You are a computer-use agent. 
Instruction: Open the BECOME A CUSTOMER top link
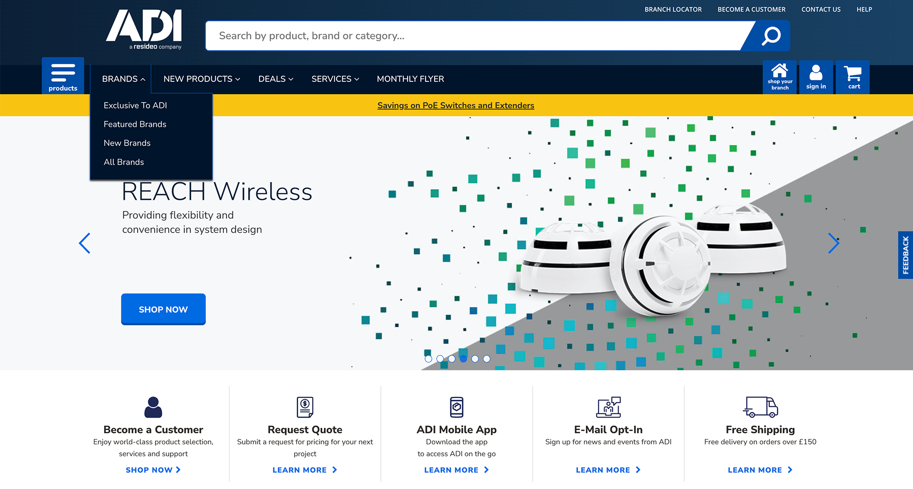[751, 10]
